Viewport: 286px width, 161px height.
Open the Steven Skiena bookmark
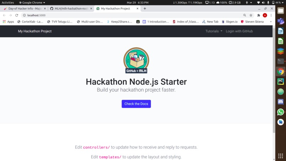[x=252, y=22]
